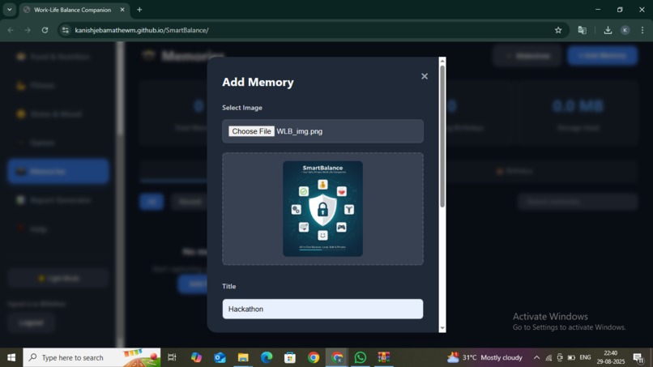Image resolution: width=653 pixels, height=367 pixels.
Task: Open Microsoft Store from the taskbar
Action: pos(290,357)
